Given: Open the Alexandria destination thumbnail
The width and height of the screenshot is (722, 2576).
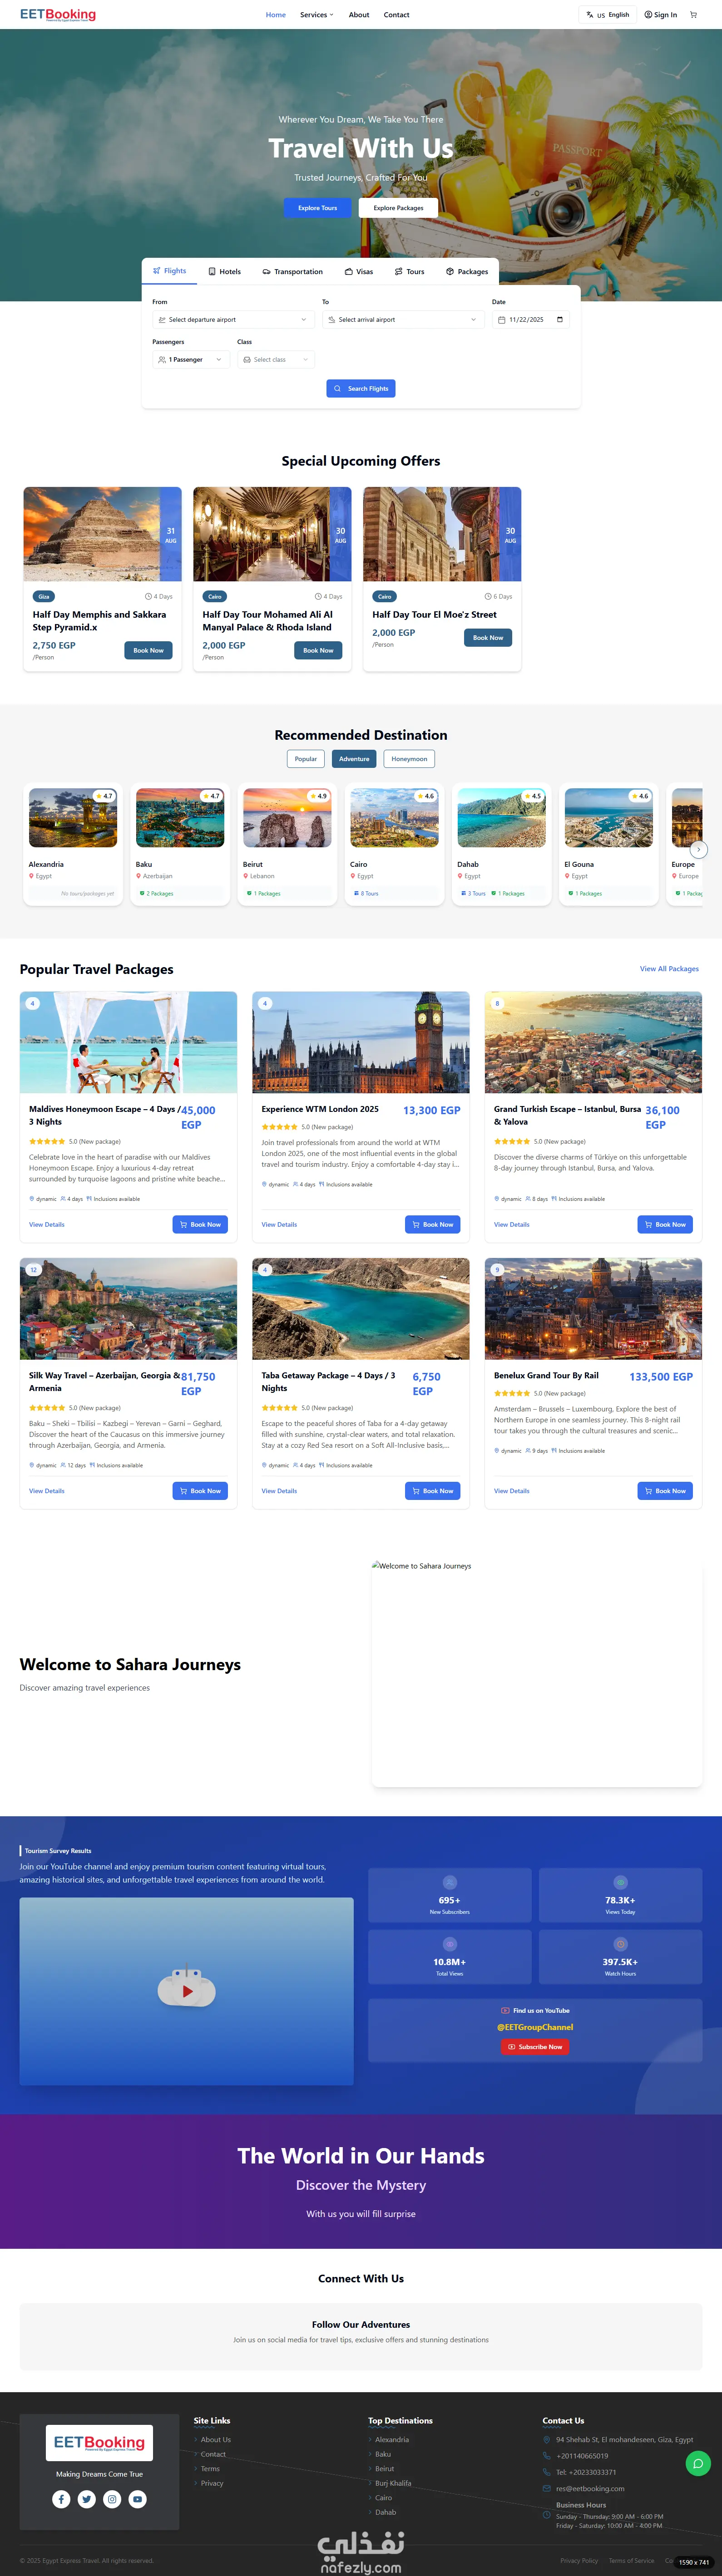Looking at the screenshot, I should tap(73, 818).
